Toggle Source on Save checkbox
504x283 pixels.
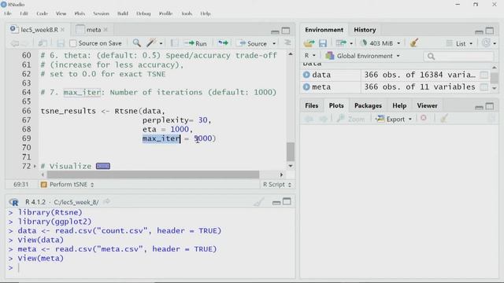click(73, 43)
